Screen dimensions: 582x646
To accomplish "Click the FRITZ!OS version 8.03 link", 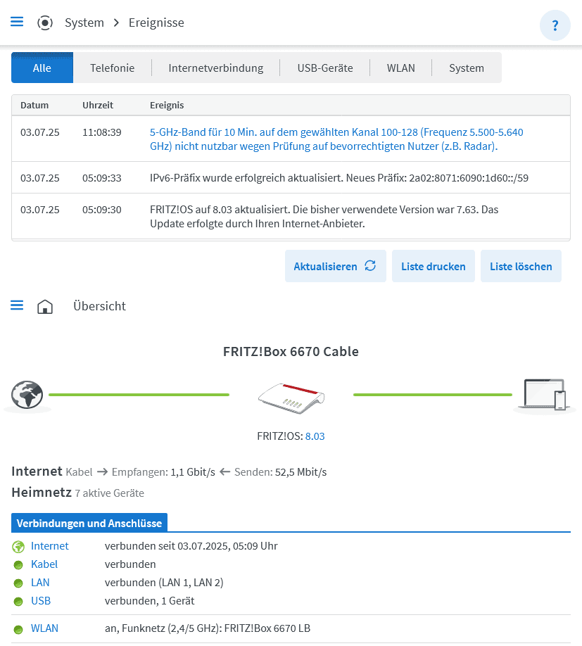I will [315, 436].
